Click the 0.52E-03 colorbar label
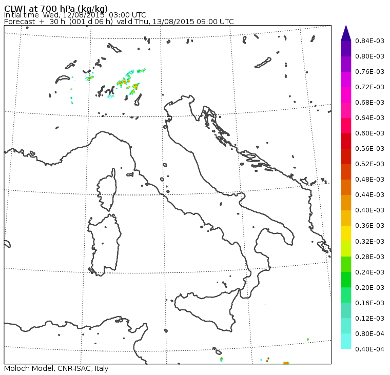 369,164
